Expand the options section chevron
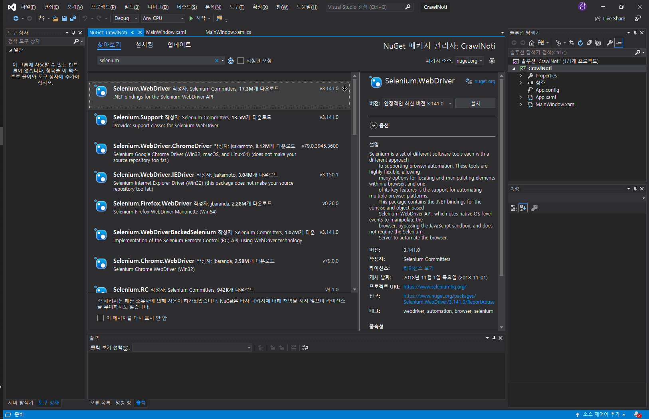The image size is (649, 419). pos(374,125)
